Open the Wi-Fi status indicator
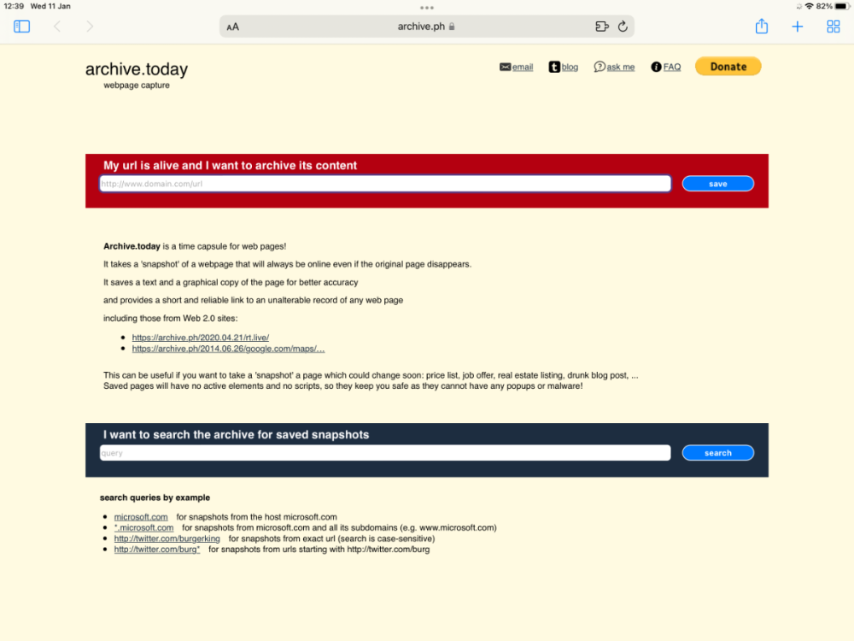Viewport: 854px width, 641px height. click(x=810, y=6)
